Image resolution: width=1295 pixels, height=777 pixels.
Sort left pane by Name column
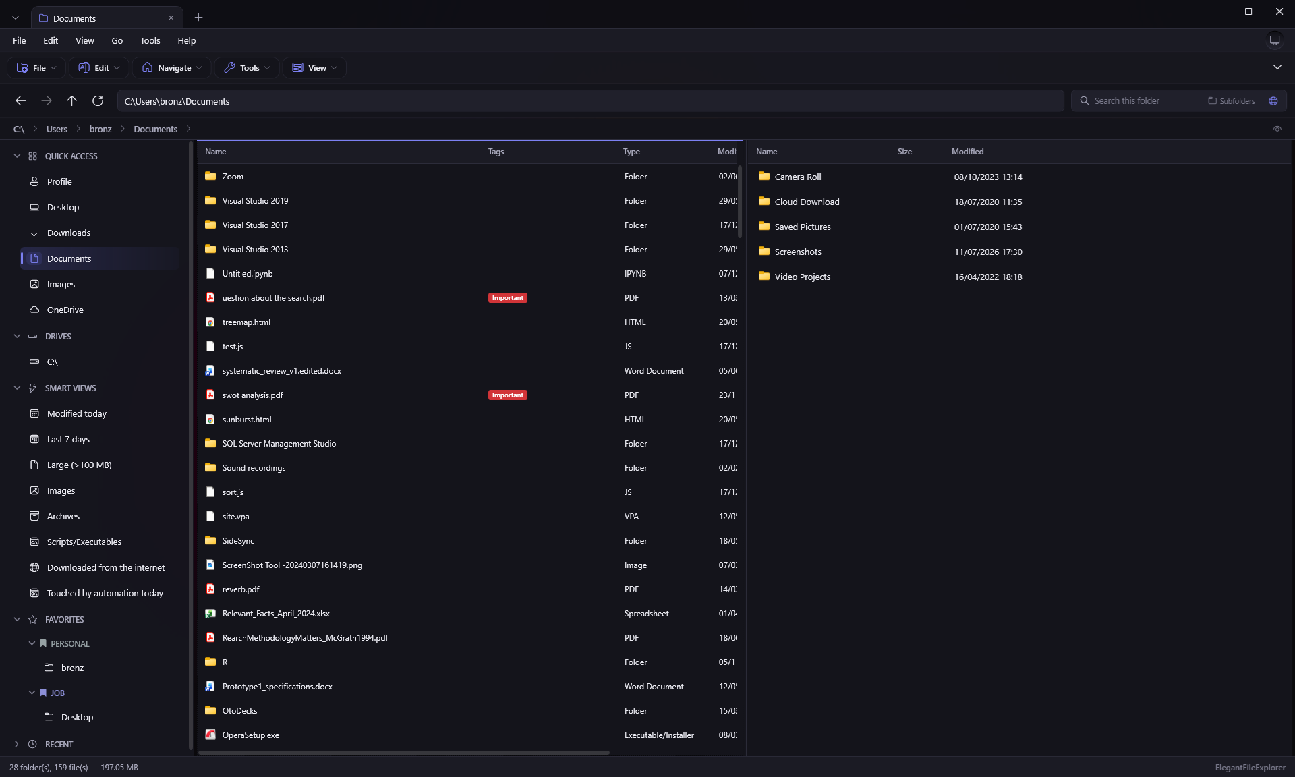(x=216, y=152)
